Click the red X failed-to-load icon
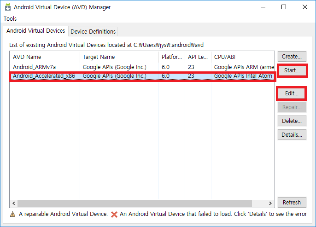 (114, 214)
